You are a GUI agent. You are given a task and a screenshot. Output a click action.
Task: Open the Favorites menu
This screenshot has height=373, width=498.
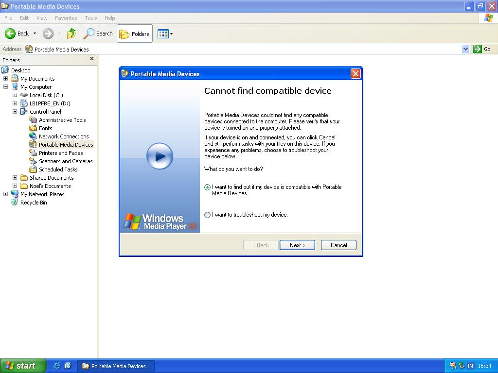(66, 18)
